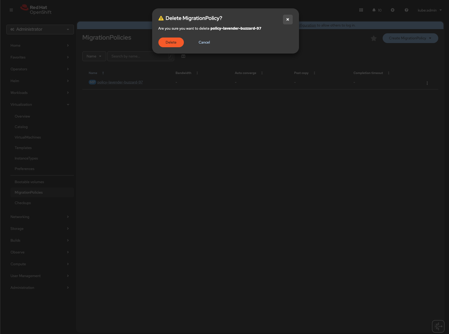Add page to favorites with star icon
The image size is (449, 334).
pyautogui.click(x=374, y=38)
